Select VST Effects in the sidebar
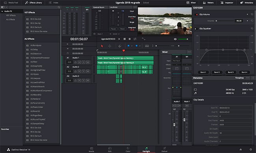This screenshot has width=256, height=153. (11, 15)
